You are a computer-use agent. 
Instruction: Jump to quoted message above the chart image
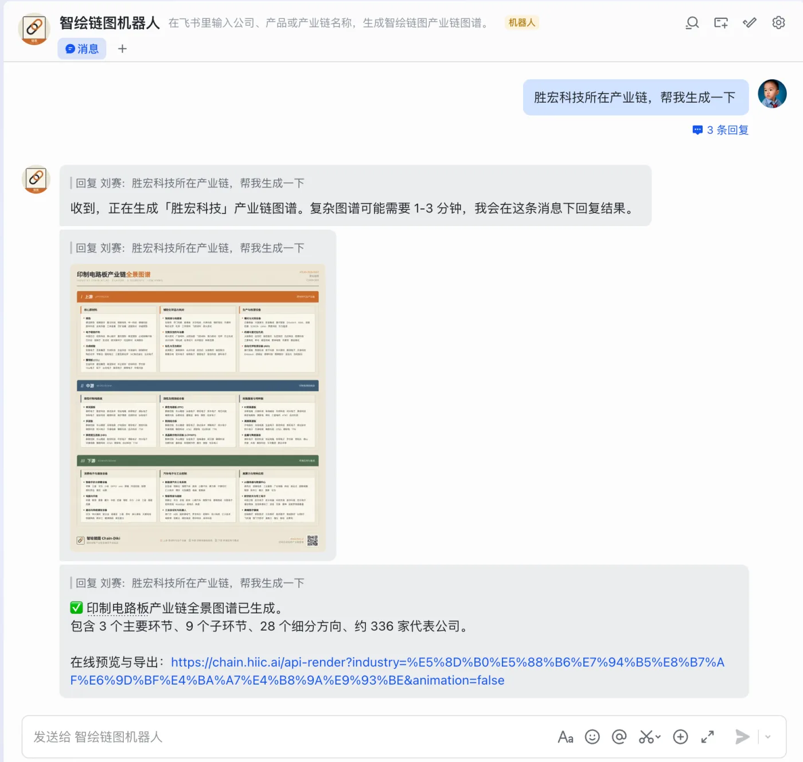(x=189, y=248)
